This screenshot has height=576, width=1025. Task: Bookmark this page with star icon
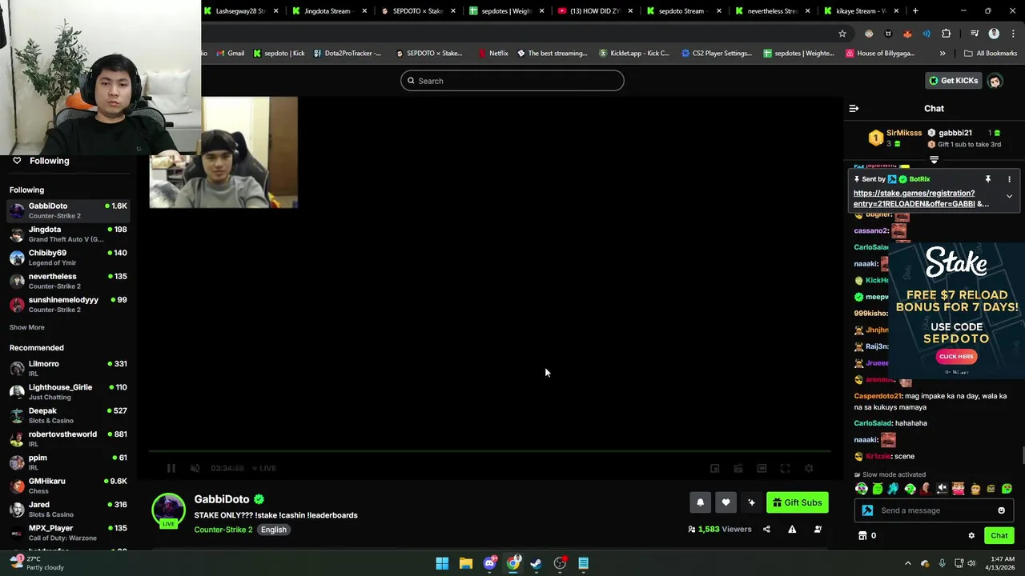[x=842, y=34]
